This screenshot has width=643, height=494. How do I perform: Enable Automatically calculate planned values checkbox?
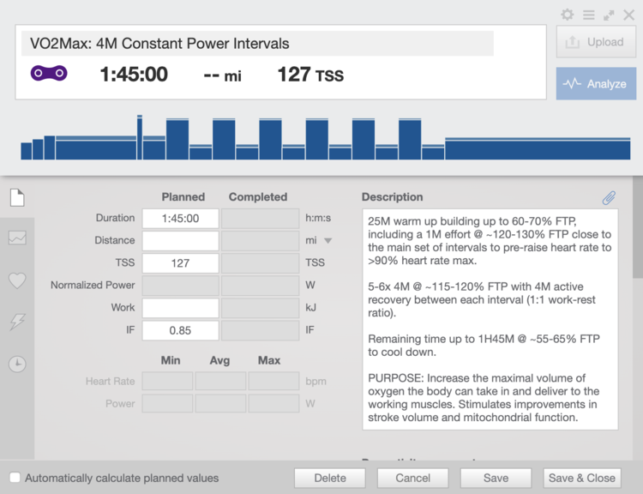(15, 477)
